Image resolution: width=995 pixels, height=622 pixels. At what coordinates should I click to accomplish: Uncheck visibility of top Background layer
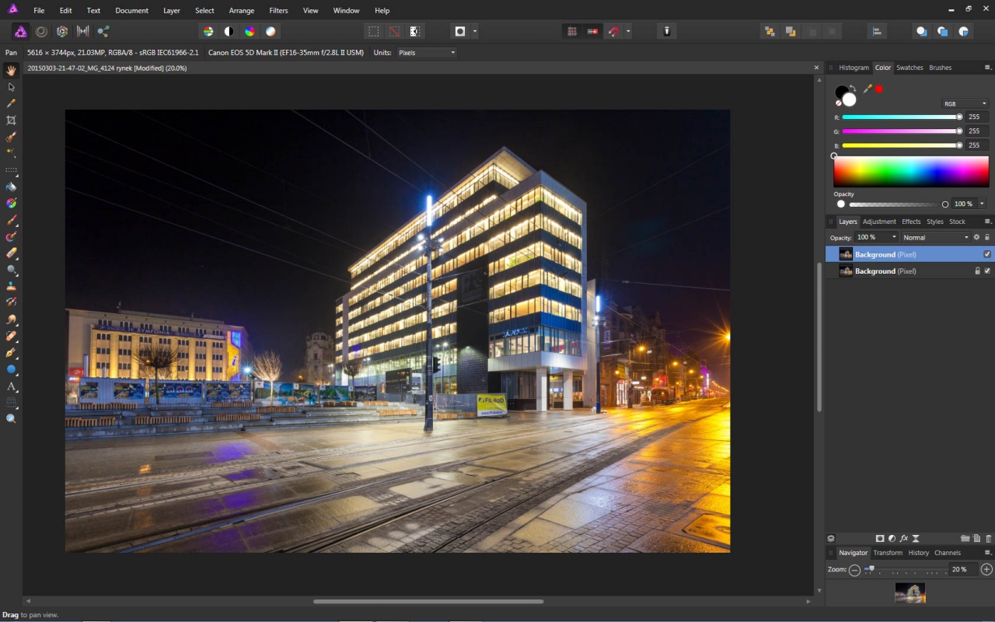tap(987, 254)
